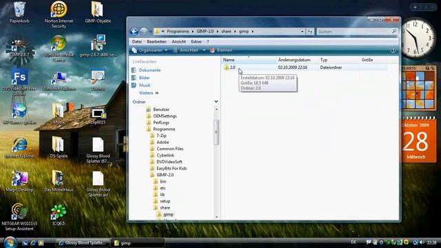Screen dimensions: 441x248
Task: Click the Explorer back arrow button
Action: pyautogui.click(x=134, y=32)
